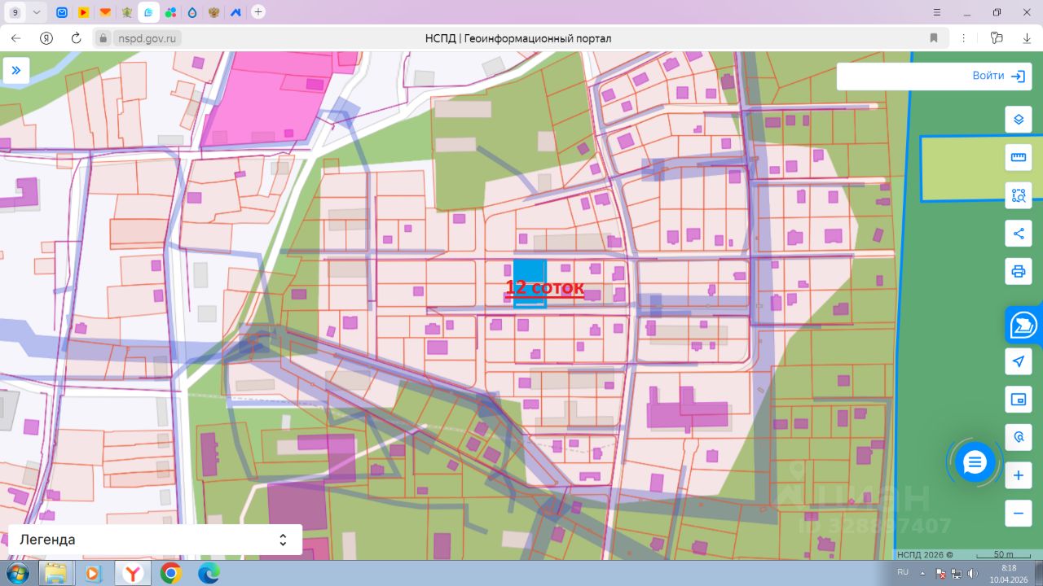Click the share map icon

tap(1018, 234)
